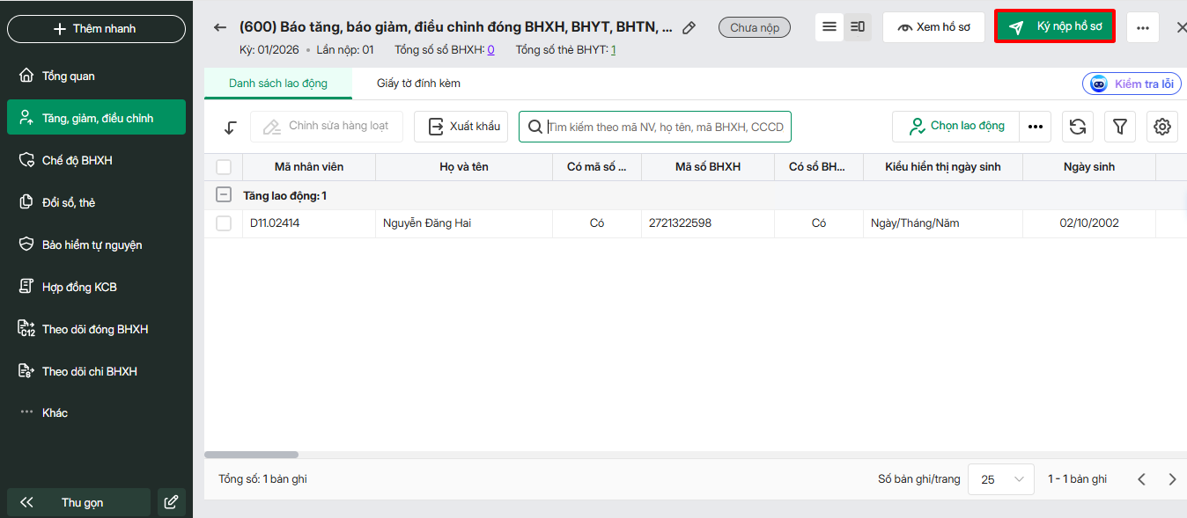The image size is (1187, 518).
Task: Click the return arrow icon in the toolbar
Action: (230, 127)
